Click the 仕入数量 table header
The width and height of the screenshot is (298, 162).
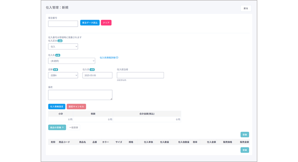(x=165, y=142)
